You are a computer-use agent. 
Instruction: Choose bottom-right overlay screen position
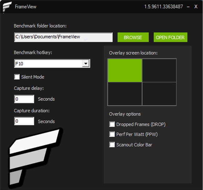click(x=159, y=94)
